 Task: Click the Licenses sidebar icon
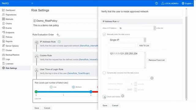[3, 64]
